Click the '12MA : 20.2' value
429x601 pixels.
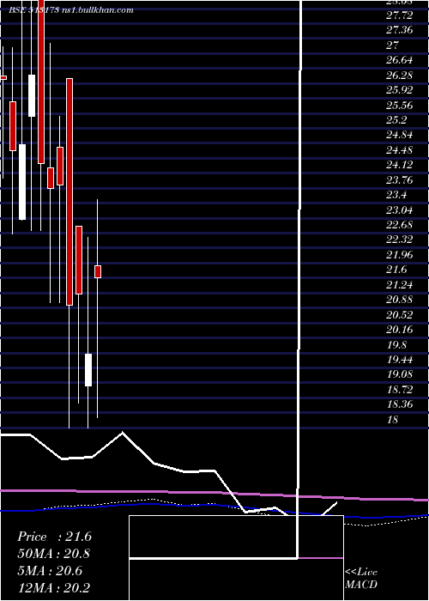[x=54, y=587]
